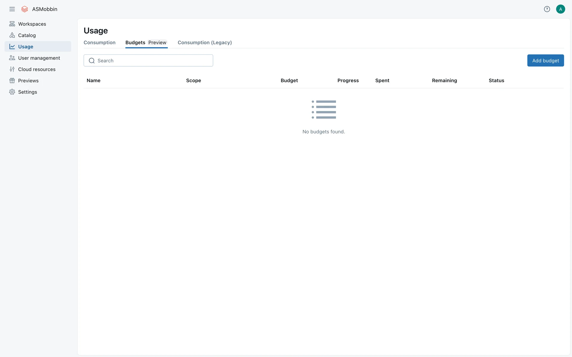Click the Workspaces sidebar icon
The width and height of the screenshot is (572, 357).
click(12, 24)
